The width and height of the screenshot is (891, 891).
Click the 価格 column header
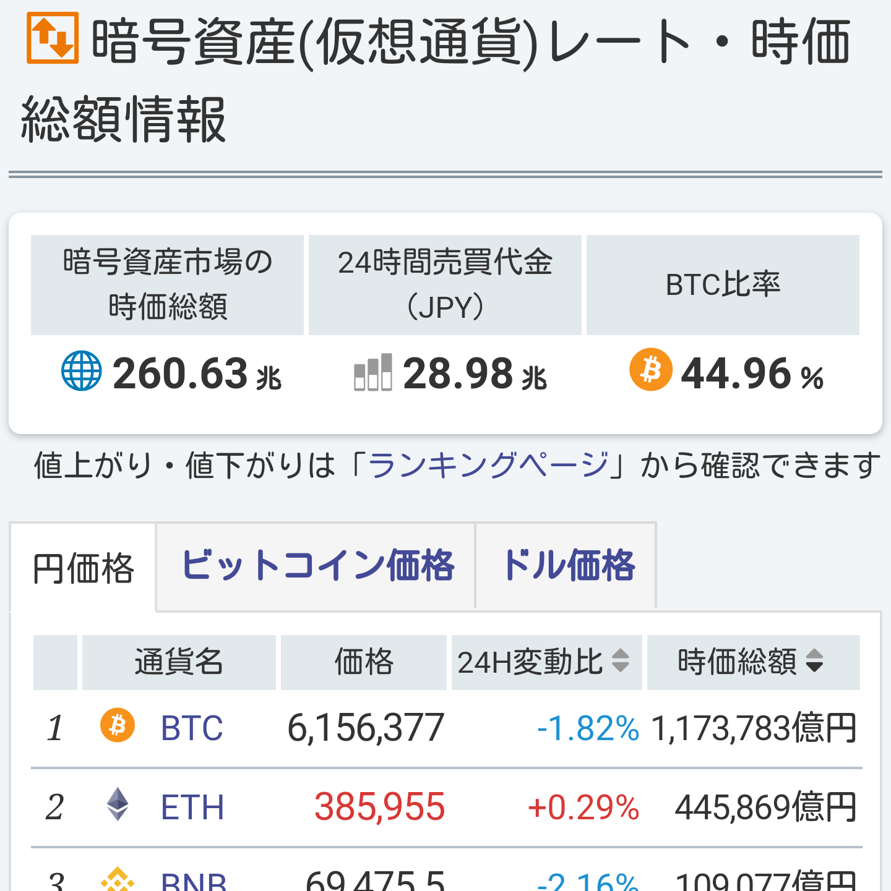tap(364, 662)
